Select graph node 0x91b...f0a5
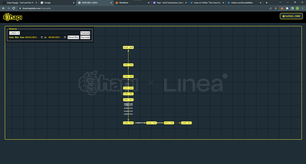 (169, 123)
